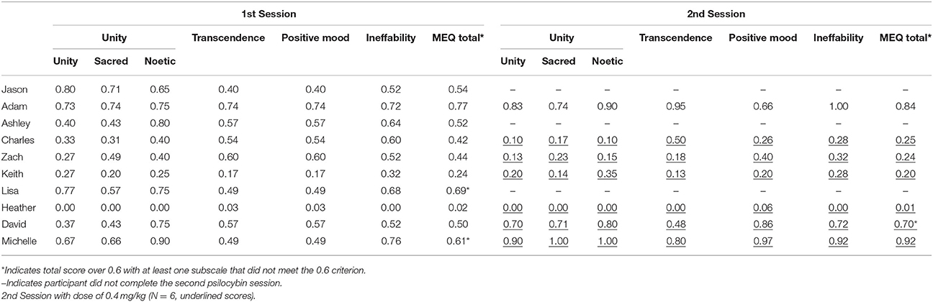
Task: Click the 1st Session header
Action: pos(266,14)
